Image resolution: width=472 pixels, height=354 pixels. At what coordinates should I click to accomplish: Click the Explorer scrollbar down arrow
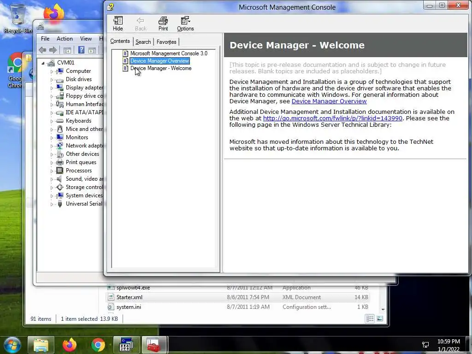point(383,309)
